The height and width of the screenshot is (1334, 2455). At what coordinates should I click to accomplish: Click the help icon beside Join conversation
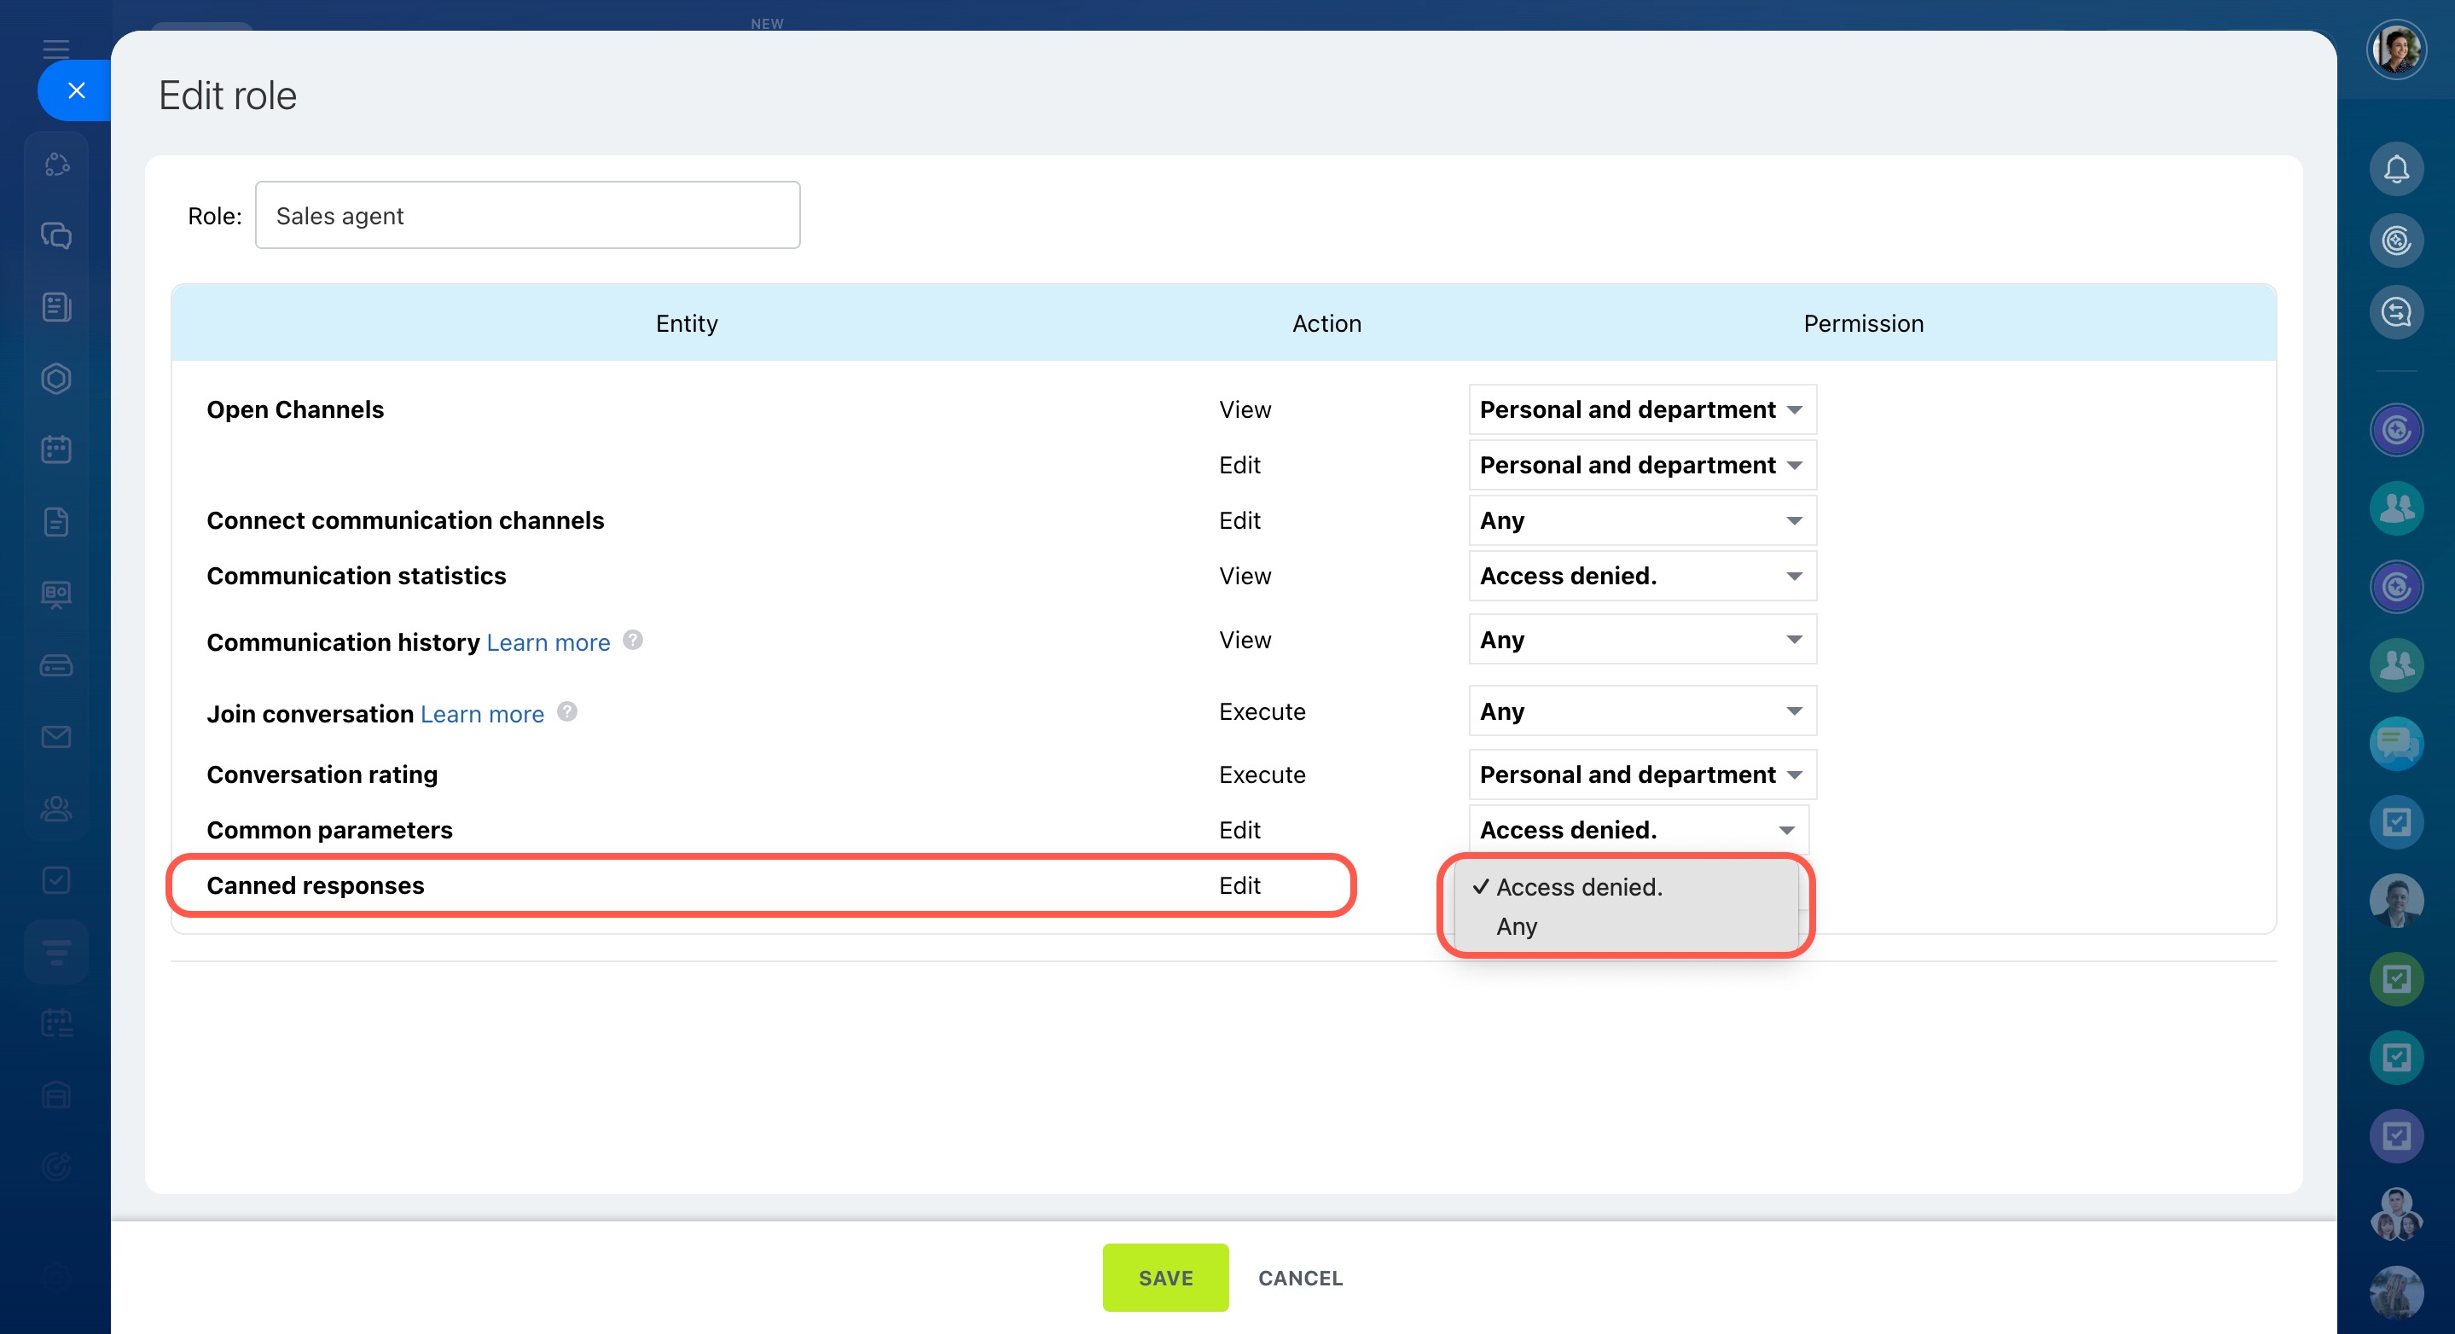click(567, 712)
